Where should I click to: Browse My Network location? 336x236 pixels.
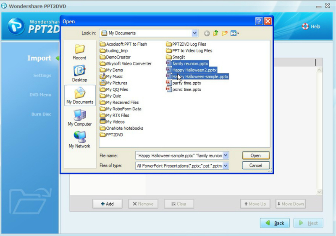tap(79, 140)
